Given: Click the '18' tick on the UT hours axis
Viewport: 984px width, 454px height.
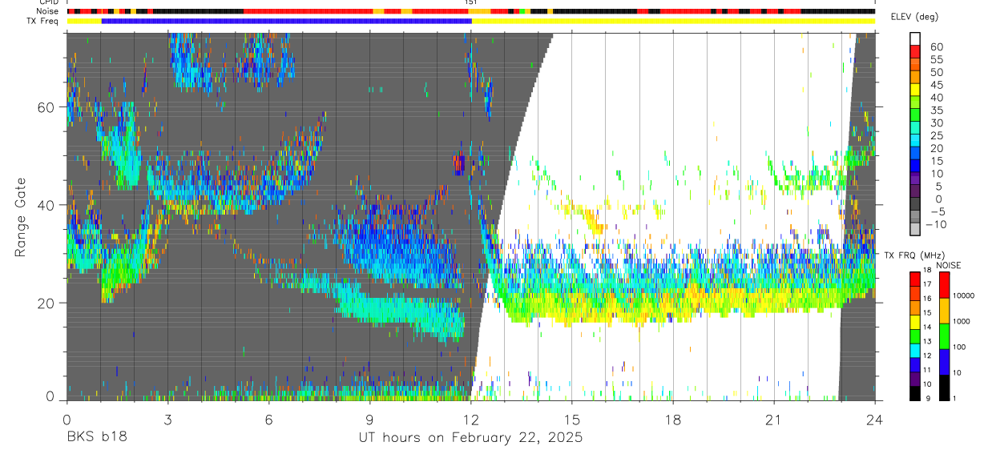Looking at the screenshot, I should [x=672, y=419].
